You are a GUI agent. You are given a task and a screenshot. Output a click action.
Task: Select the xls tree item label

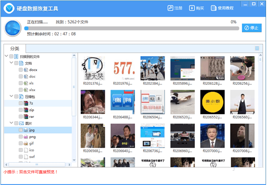coord(31,83)
